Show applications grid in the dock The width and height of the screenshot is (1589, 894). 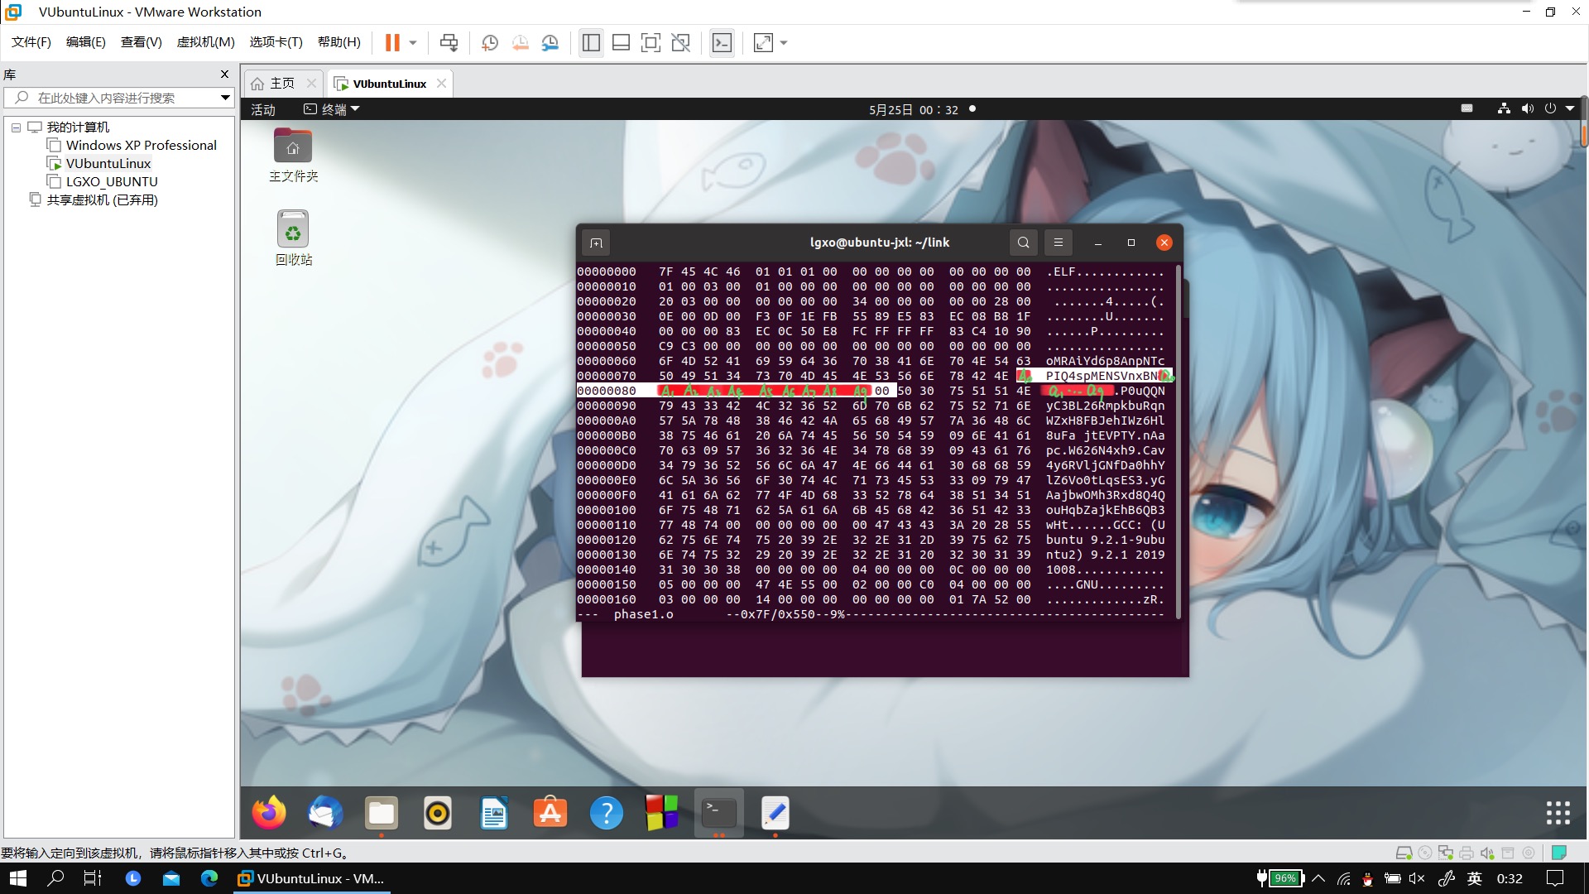pos(1558,813)
